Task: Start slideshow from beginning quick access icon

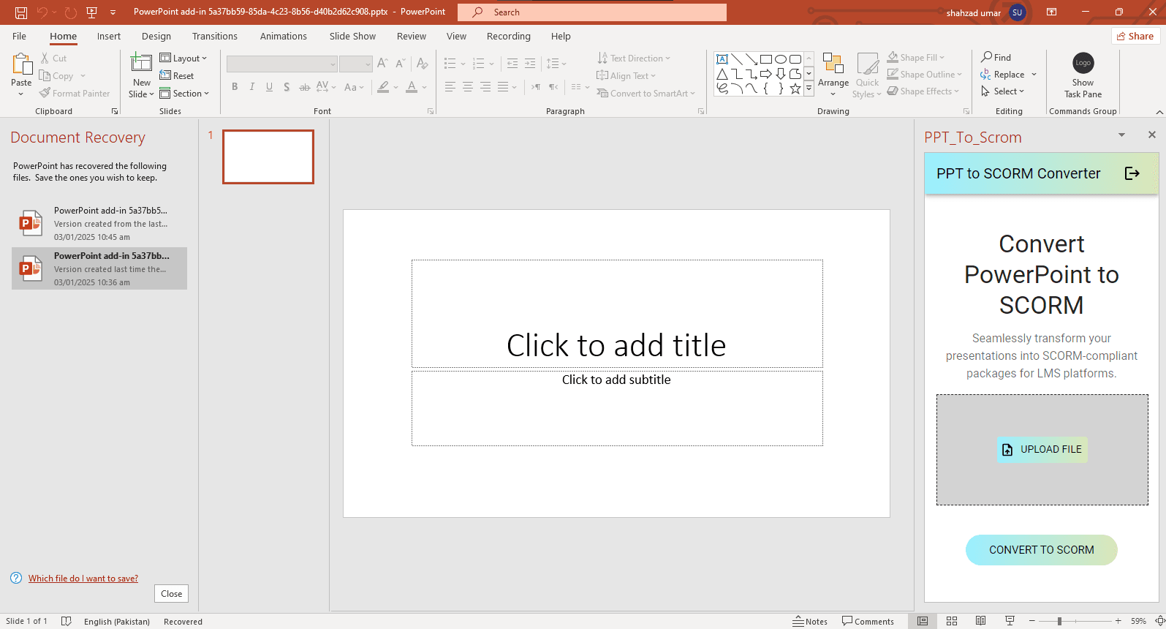Action: [91, 12]
